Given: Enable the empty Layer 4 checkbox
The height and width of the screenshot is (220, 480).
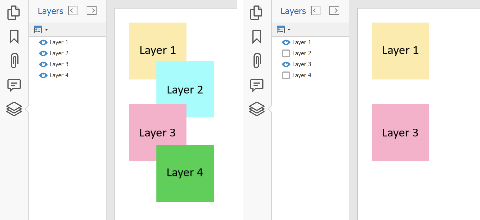Looking at the screenshot, I should [x=286, y=75].
